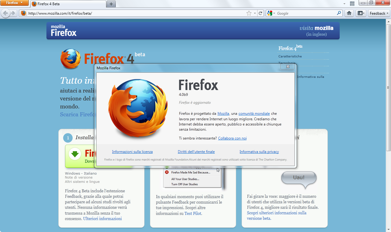
Task: Open Informativa sulla privacy link
Action: [259, 152]
